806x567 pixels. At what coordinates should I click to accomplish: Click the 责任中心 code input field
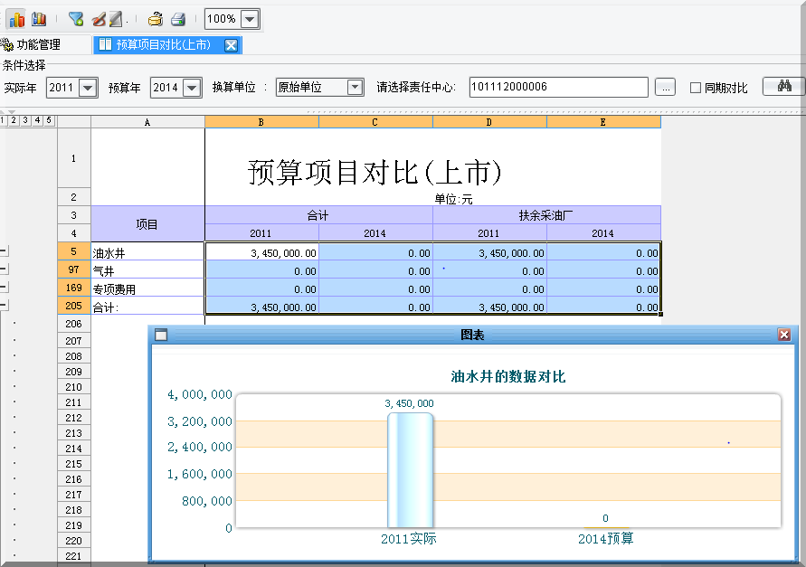click(x=558, y=87)
